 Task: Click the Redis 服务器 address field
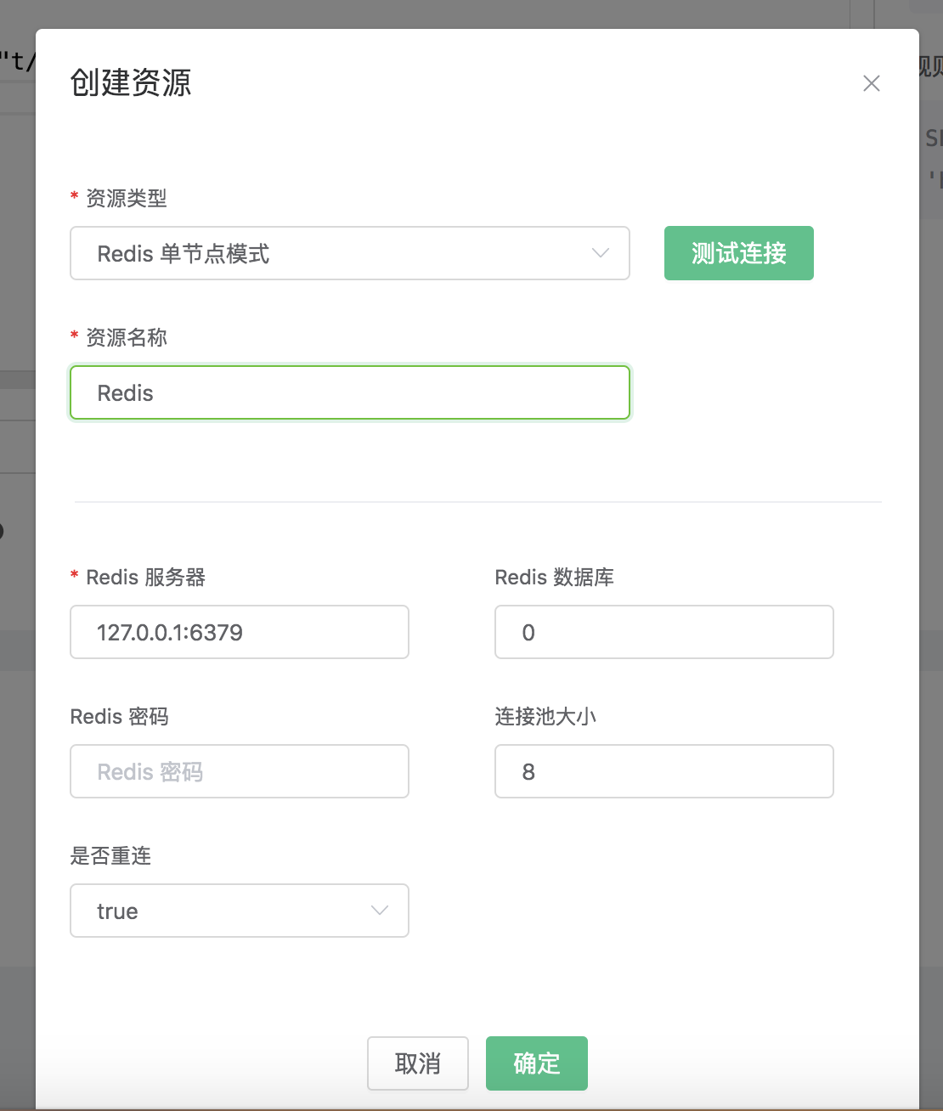click(x=239, y=632)
